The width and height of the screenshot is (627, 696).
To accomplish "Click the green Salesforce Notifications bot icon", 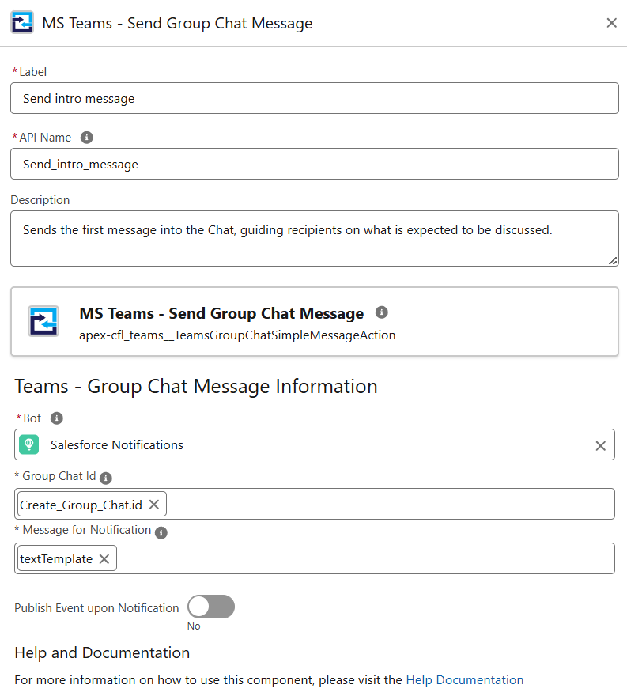I will coord(28,444).
